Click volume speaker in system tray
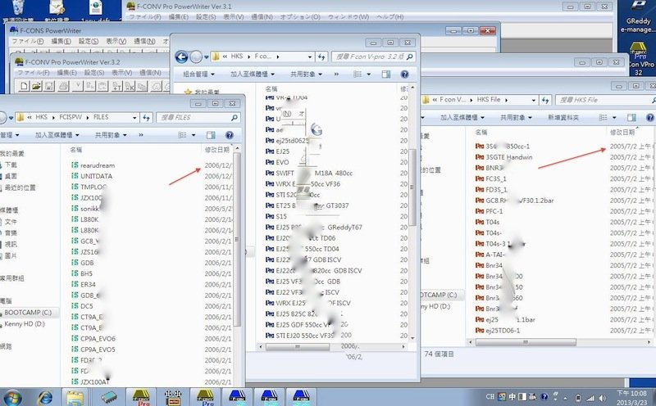Image resolution: width=656 pixels, height=406 pixels. 602,398
